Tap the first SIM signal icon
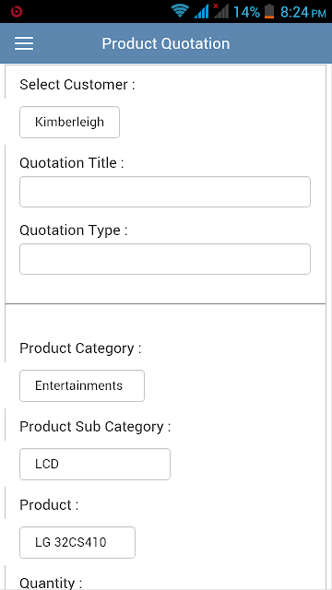332x590 pixels. [x=201, y=12]
